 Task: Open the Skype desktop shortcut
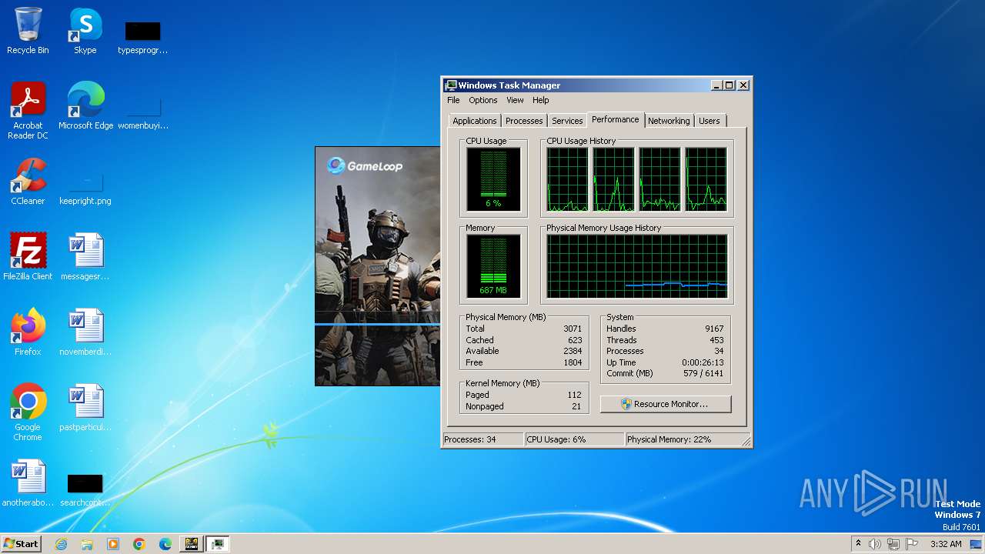[85, 31]
